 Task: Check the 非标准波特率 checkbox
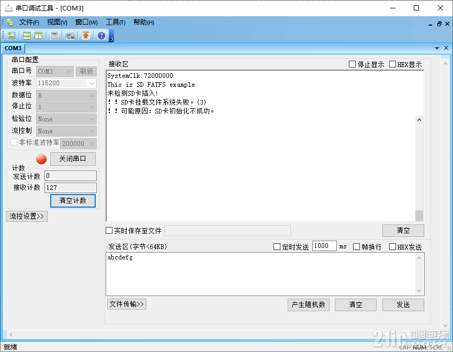(14, 142)
